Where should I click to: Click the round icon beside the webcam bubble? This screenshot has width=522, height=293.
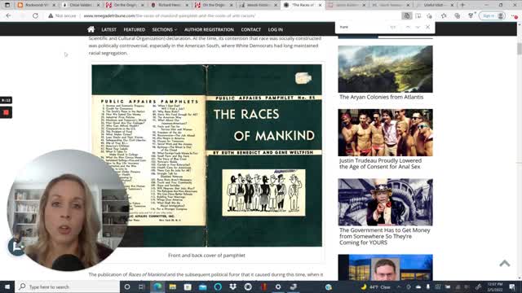click(x=16, y=247)
